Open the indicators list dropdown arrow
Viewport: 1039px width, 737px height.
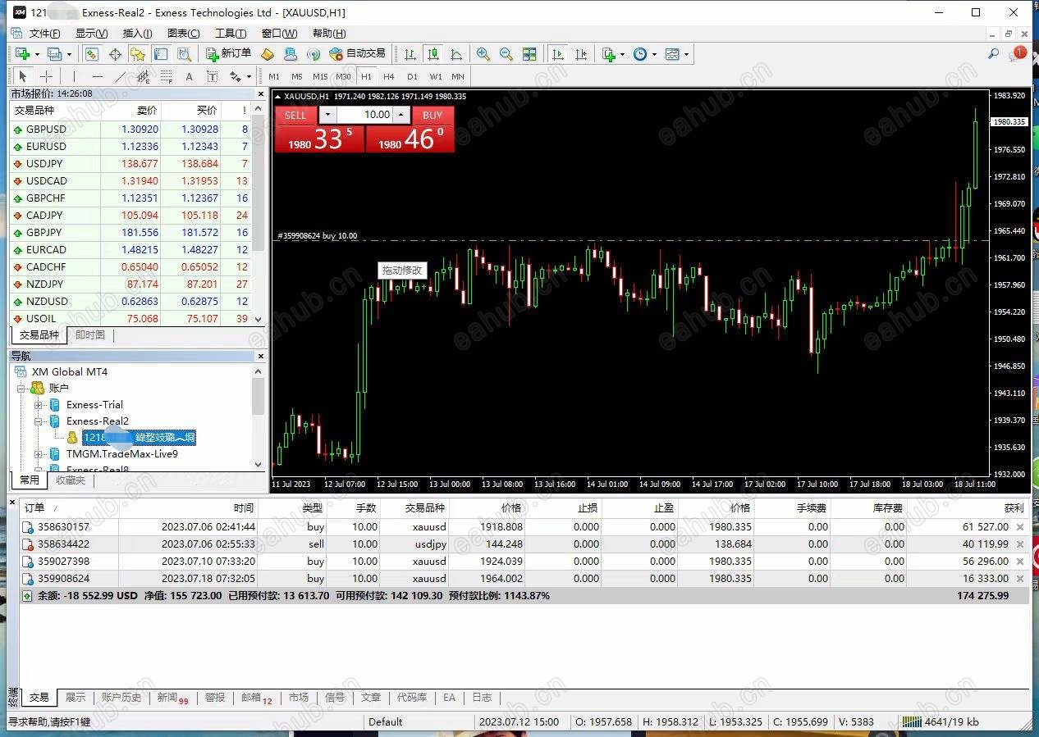[x=622, y=54]
